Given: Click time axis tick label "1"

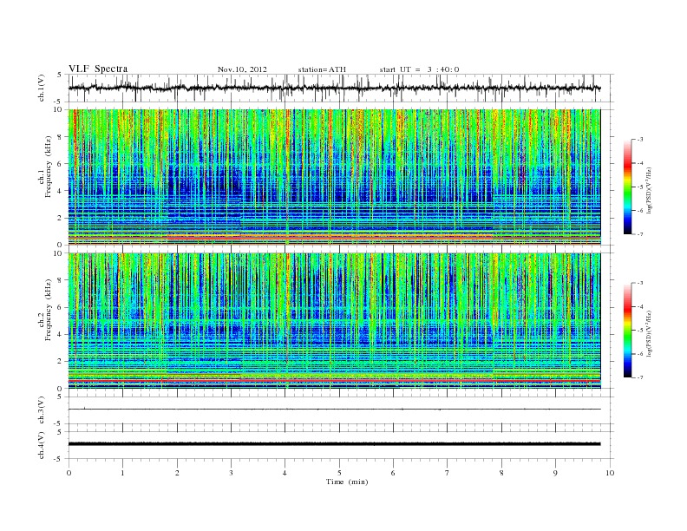Looking at the screenshot, I should (x=122, y=473).
